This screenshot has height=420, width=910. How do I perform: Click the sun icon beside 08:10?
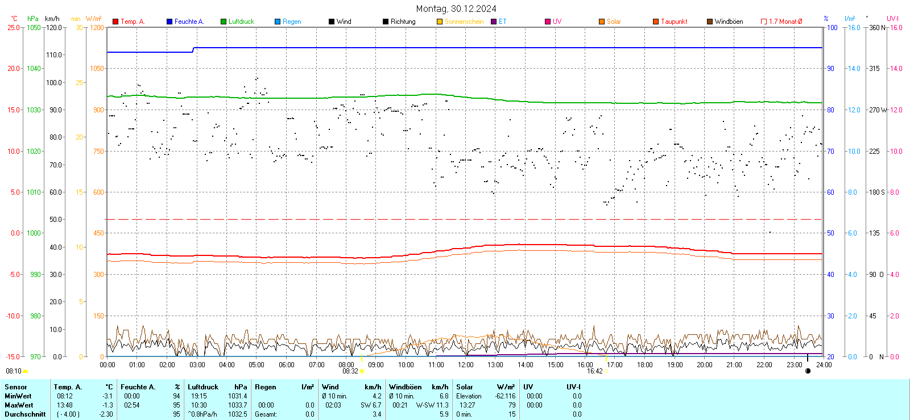[x=25, y=371]
